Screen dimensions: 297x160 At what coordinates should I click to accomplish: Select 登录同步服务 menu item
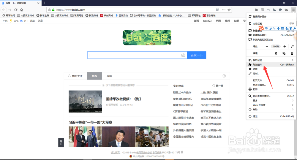(271, 17)
